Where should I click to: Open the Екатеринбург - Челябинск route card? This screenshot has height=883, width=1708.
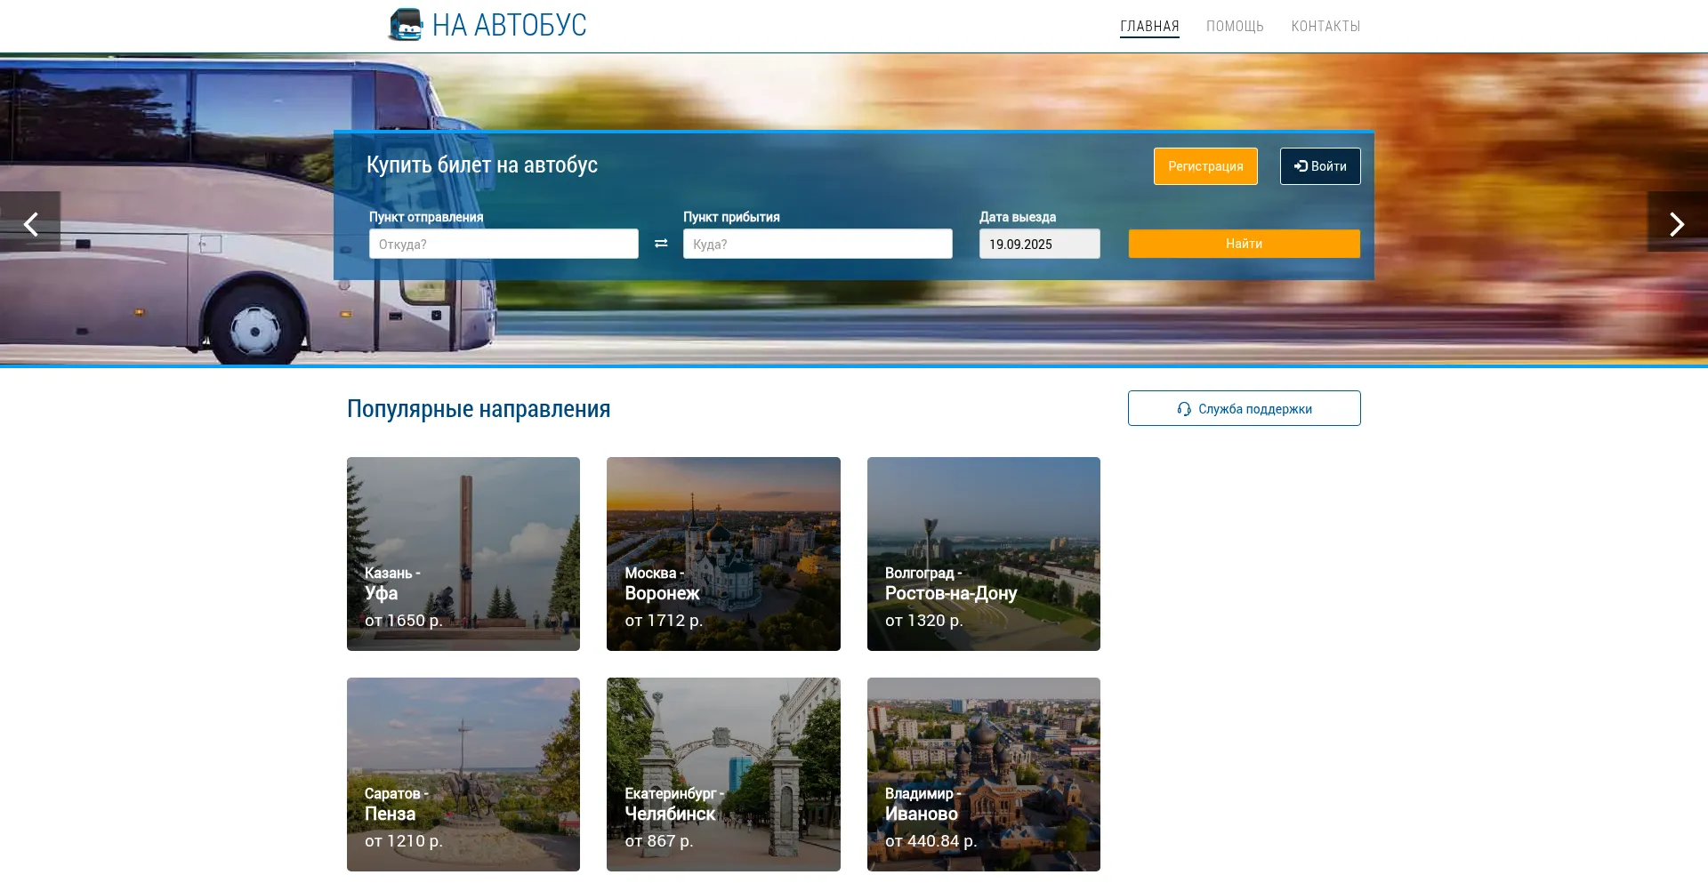pos(723,775)
